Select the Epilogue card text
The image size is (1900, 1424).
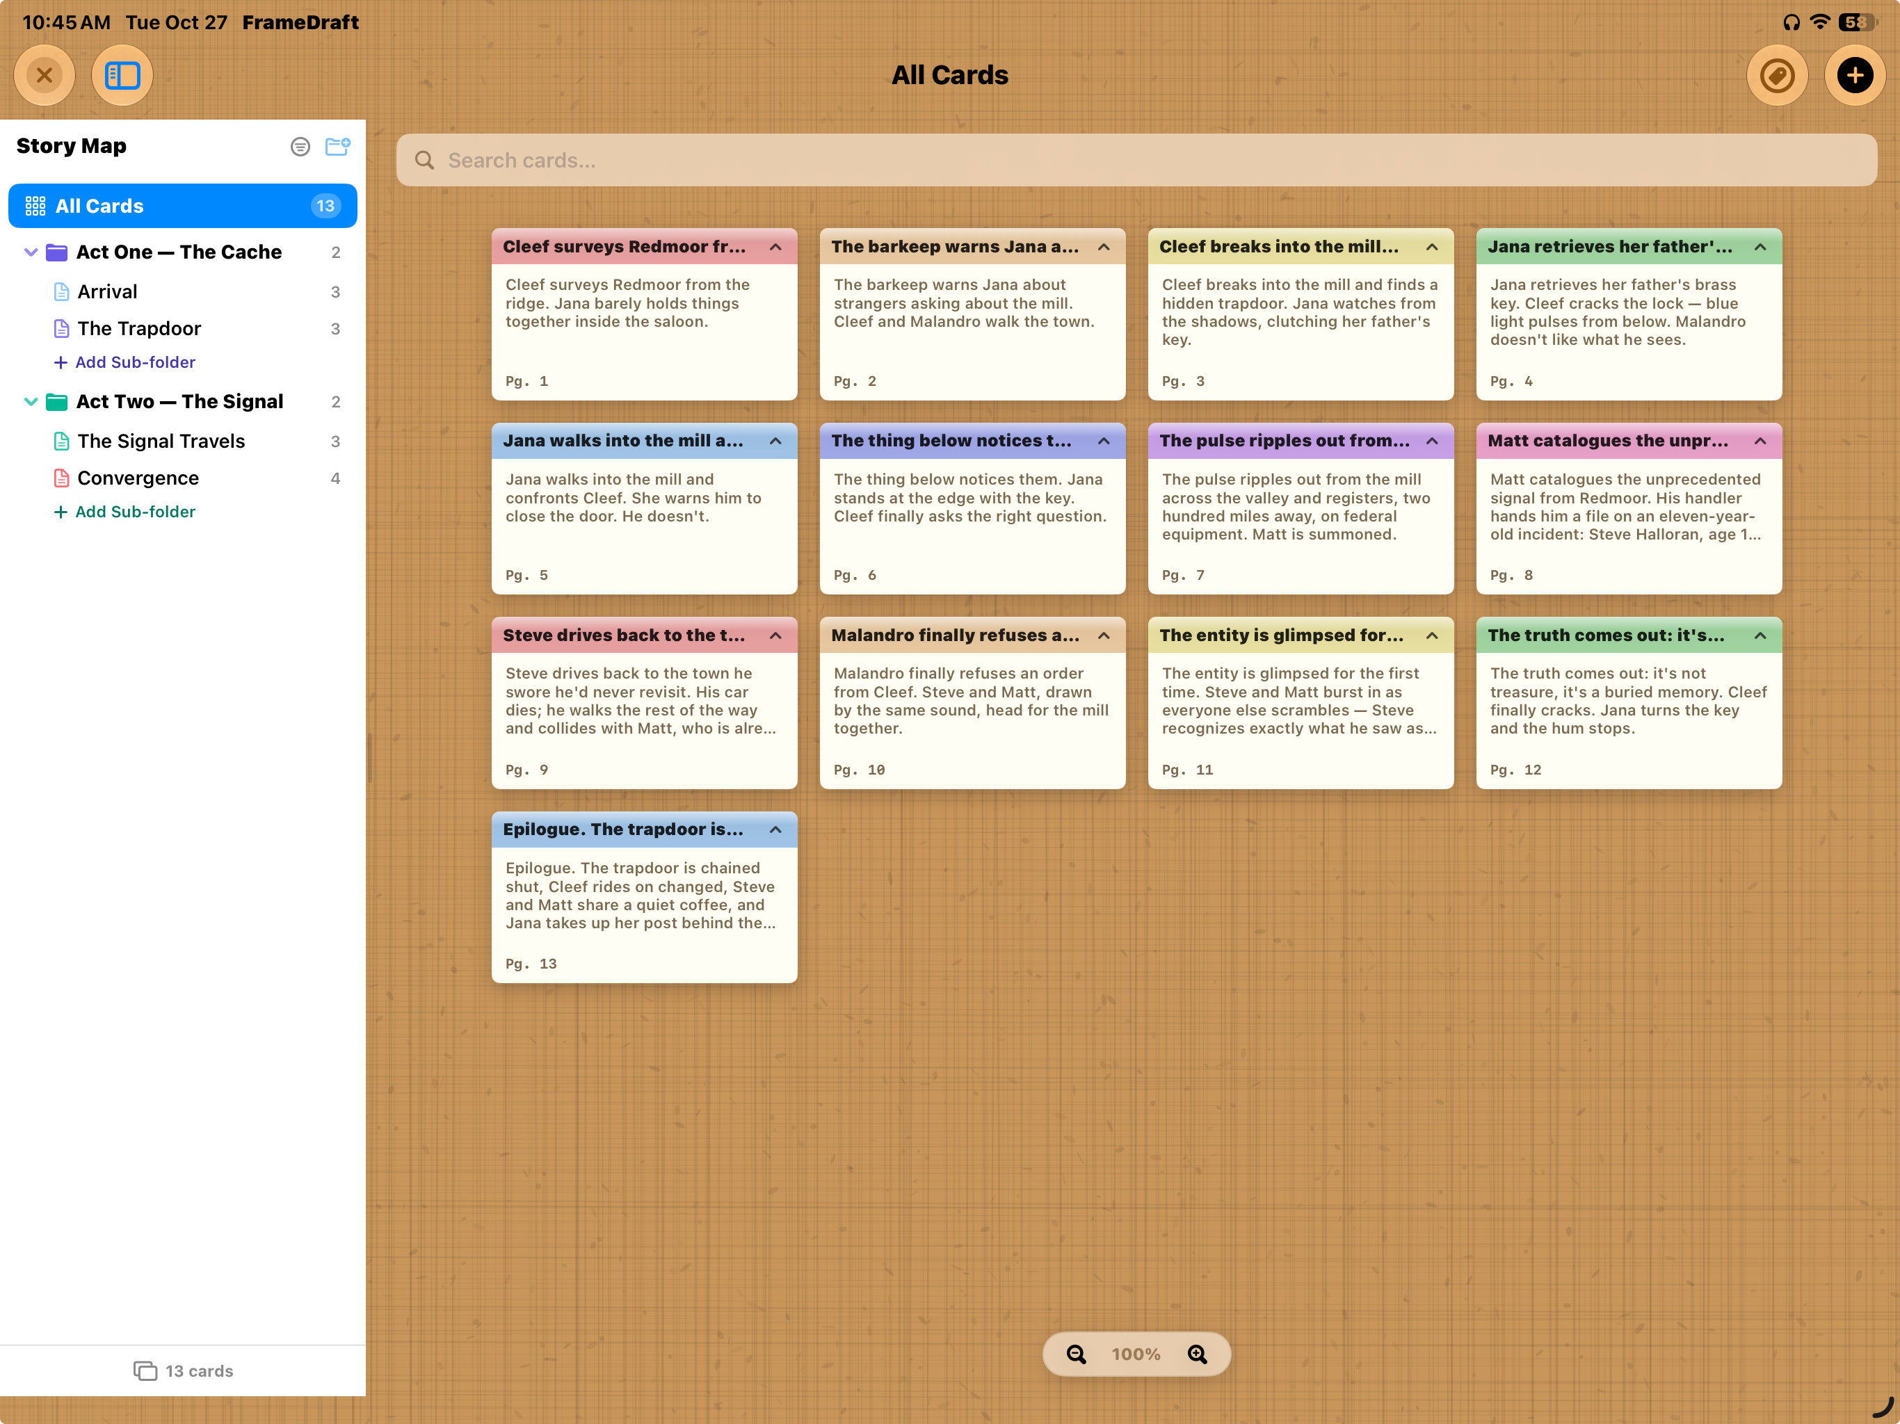coord(641,896)
